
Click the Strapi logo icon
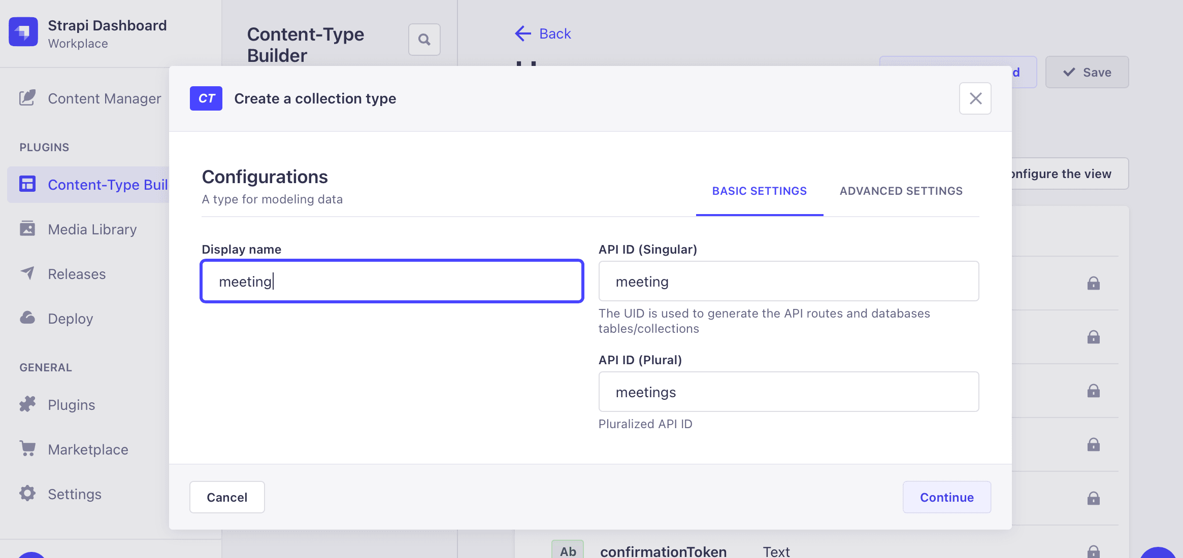pos(23,32)
